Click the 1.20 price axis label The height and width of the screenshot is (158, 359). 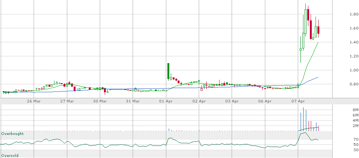354,56
